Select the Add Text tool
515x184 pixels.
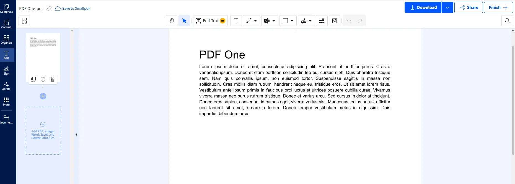point(236,21)
